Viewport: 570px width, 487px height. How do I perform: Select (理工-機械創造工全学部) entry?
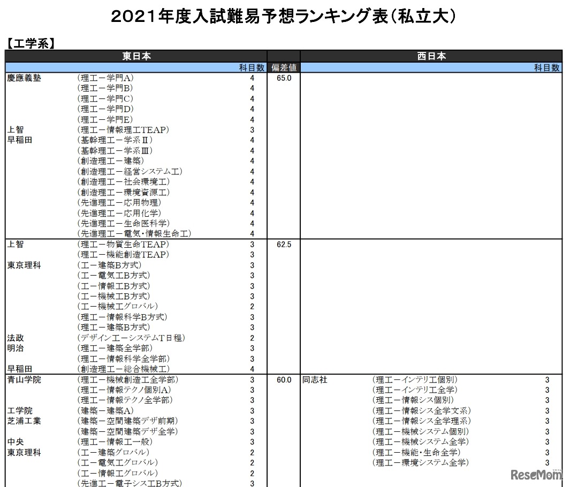point(128,379)
